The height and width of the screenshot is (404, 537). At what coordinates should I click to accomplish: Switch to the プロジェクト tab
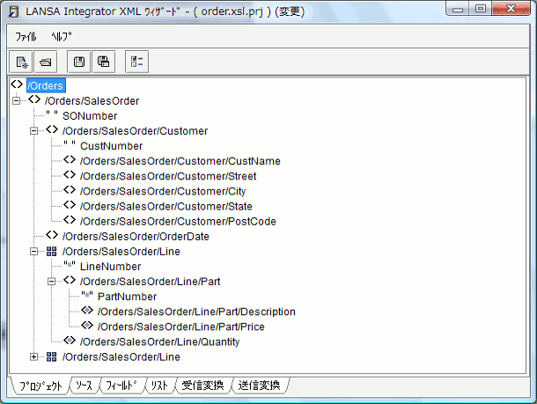pos(40,386)
